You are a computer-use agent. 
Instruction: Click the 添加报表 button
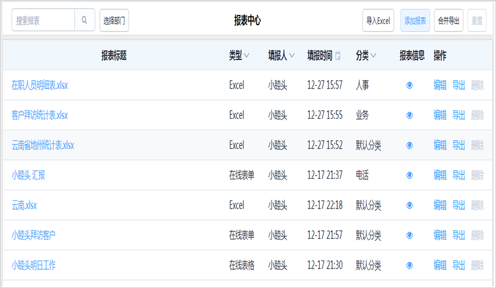click(x=415, y=21)
